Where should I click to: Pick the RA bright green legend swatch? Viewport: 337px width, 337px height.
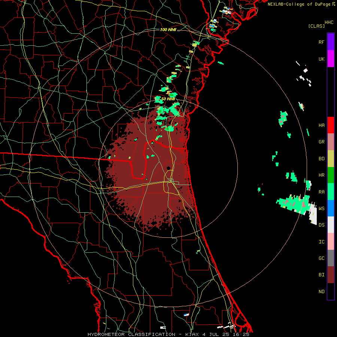331,192
